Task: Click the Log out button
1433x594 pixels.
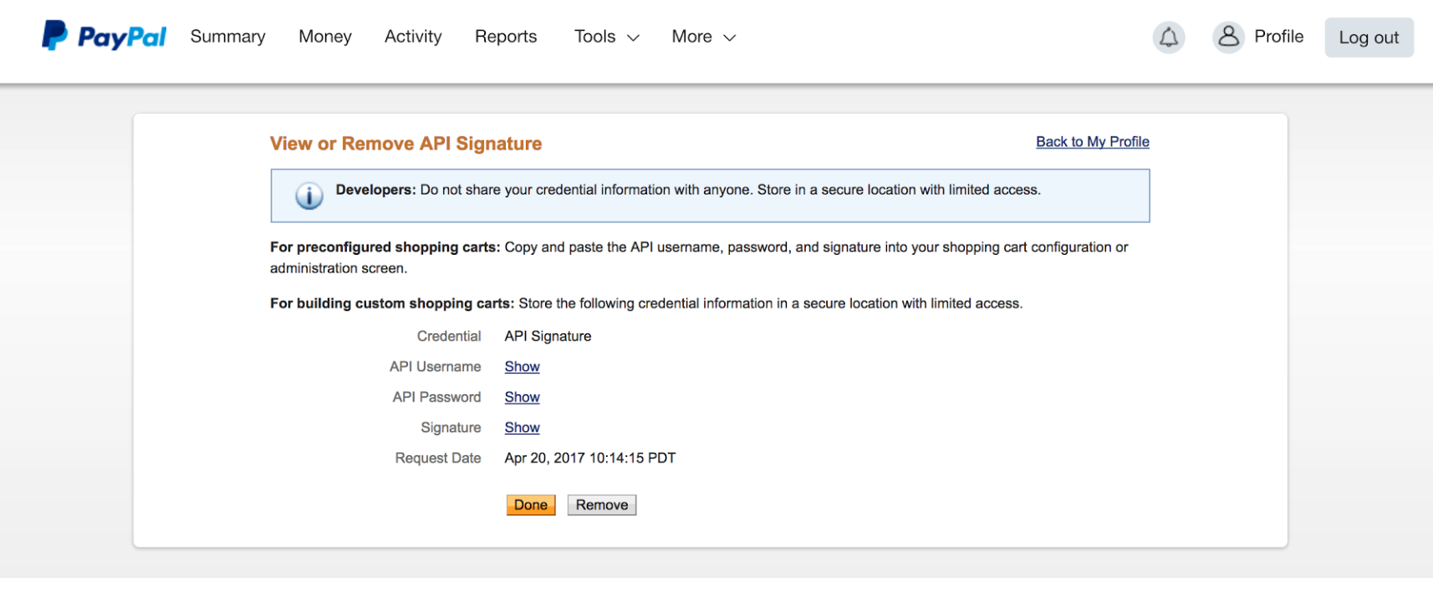Action: coord(1369,38)
